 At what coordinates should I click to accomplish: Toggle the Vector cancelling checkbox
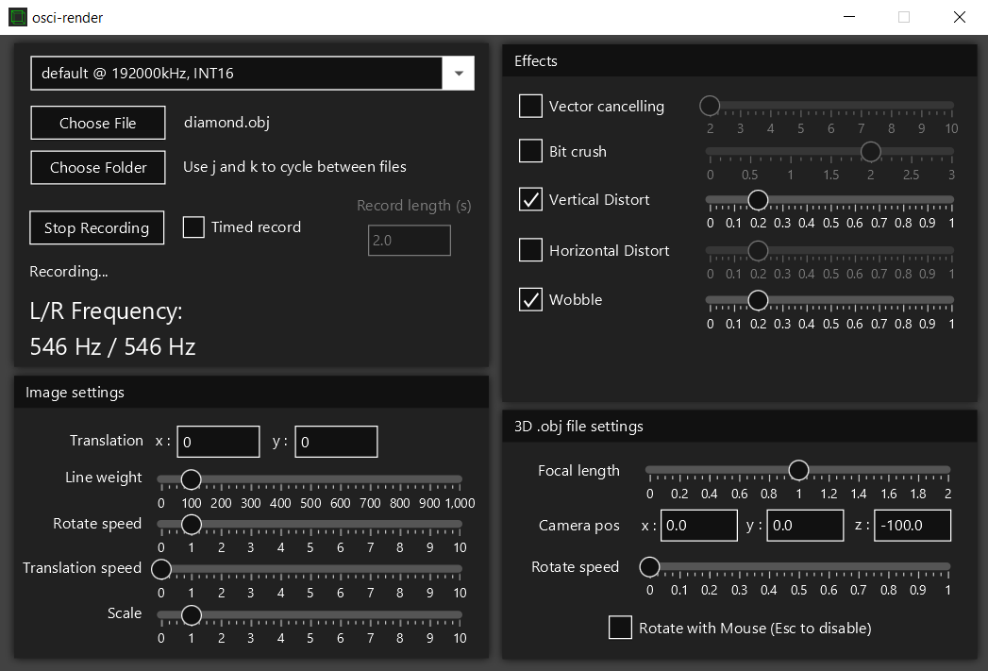[x=530, y=106]
